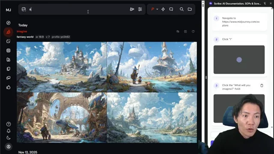Open search with the magnifier icon

[x=182, y=9]
